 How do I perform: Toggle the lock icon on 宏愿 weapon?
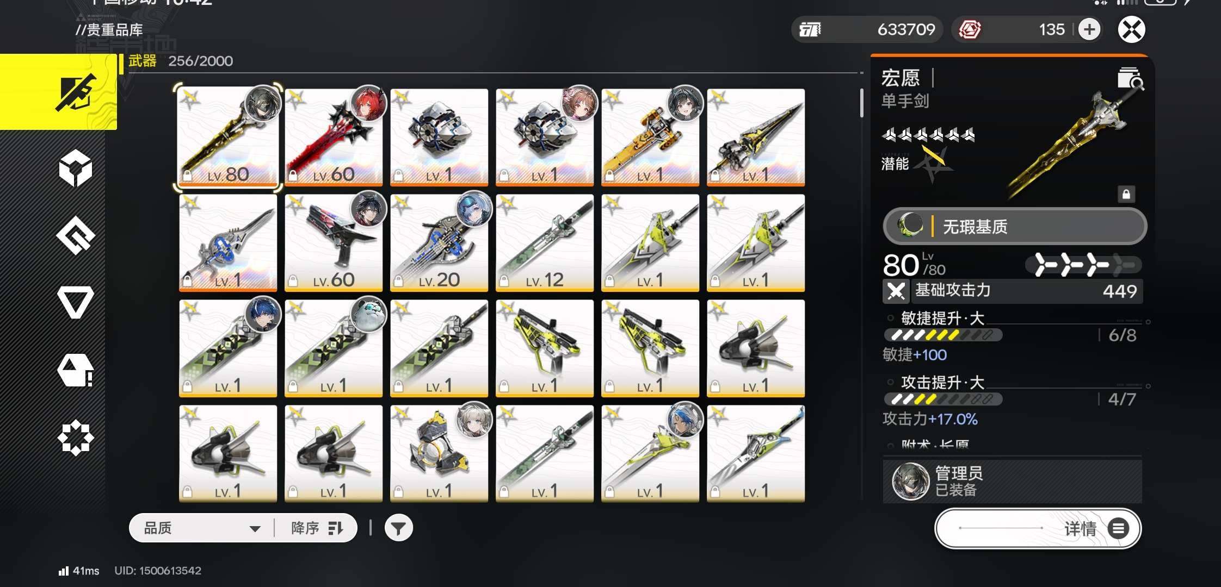point(1126,194)
